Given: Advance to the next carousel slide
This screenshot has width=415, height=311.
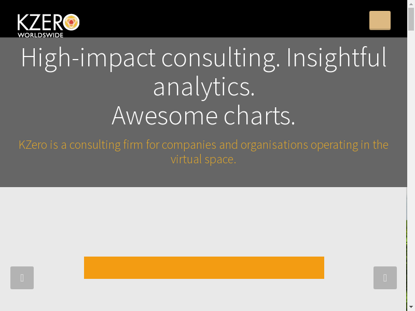Looking at the screenshot, I should tap(385, 278).
